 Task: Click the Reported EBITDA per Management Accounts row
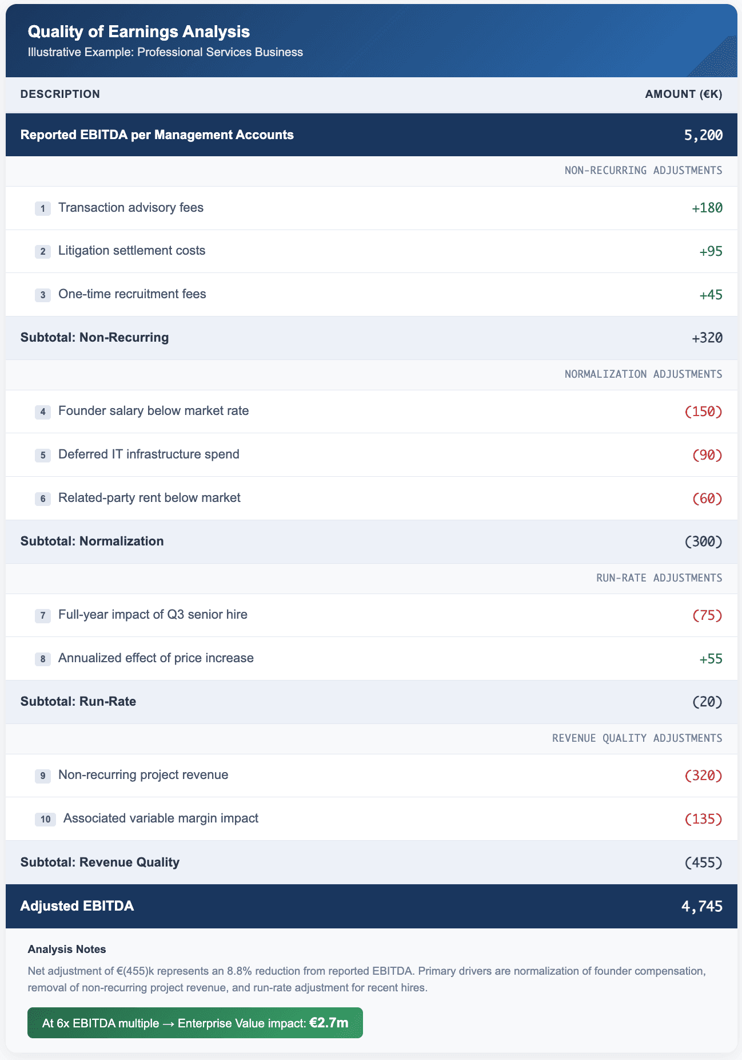click(372, 135)
